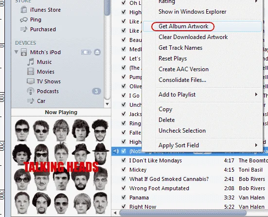Select the song Mickey

click(x=138, y=170)
